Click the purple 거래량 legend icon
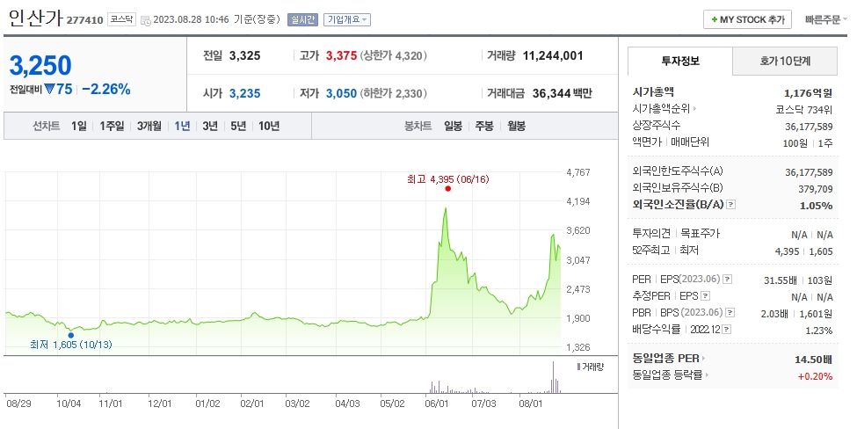The width and height of the screenshot is (857, 429). pos(578,367)
